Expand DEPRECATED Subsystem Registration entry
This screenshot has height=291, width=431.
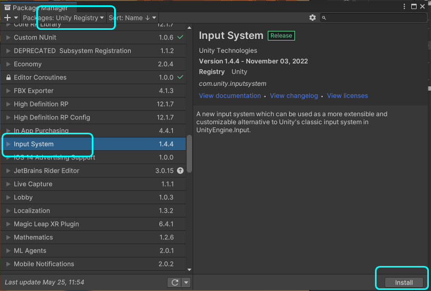pos(8,51)
